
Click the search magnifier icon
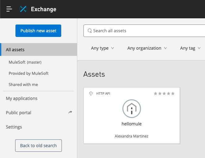pyautogui.click(x=90, y=31)
